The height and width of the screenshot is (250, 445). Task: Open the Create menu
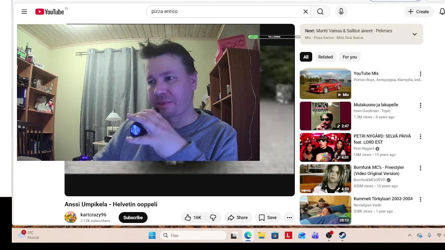click(418, 11)
